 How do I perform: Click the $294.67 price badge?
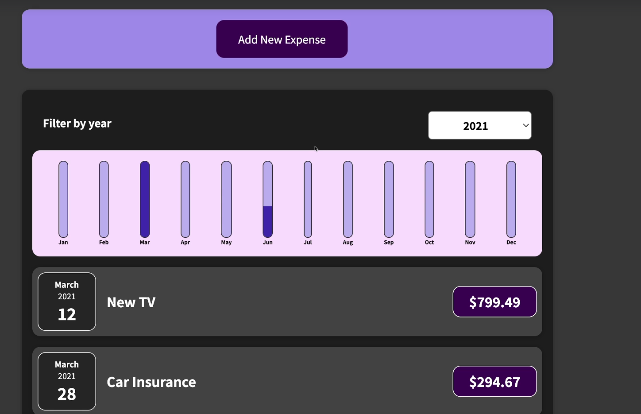click(x=494, y=381)
